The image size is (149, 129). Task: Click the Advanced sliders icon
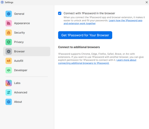pos(8,92)
